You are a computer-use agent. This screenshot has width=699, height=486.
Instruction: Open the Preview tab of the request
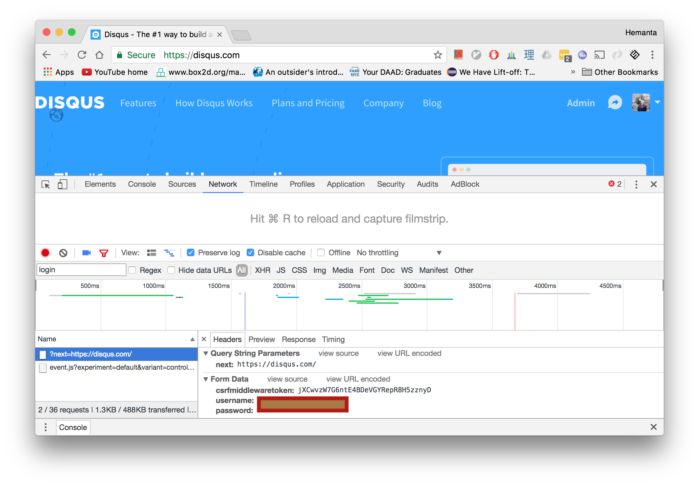(262, 340)
